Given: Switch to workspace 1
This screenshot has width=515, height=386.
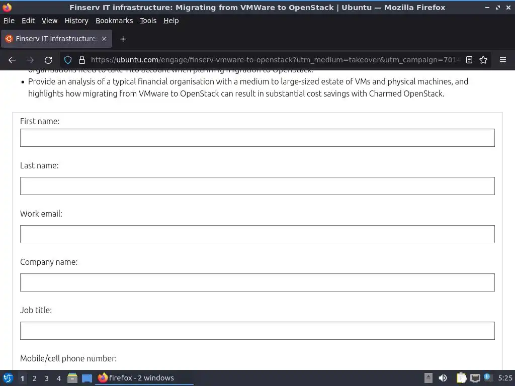Looking at the screenshot, I should coord(22,378).
